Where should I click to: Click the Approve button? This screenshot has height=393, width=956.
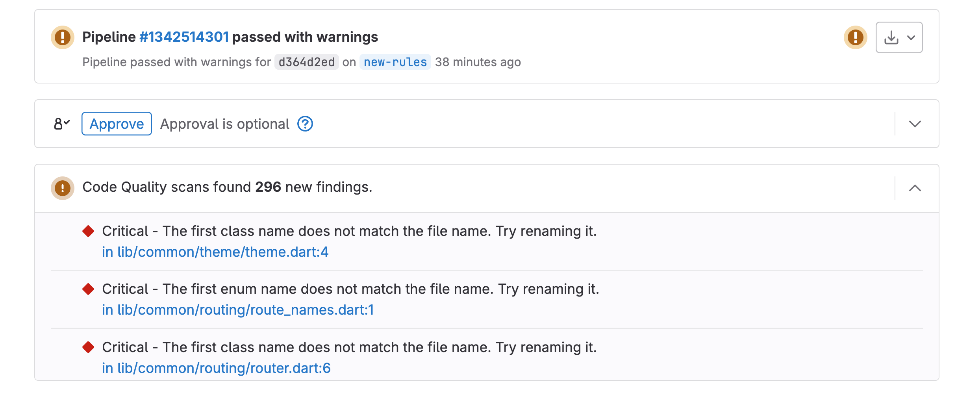pos(117,124)
